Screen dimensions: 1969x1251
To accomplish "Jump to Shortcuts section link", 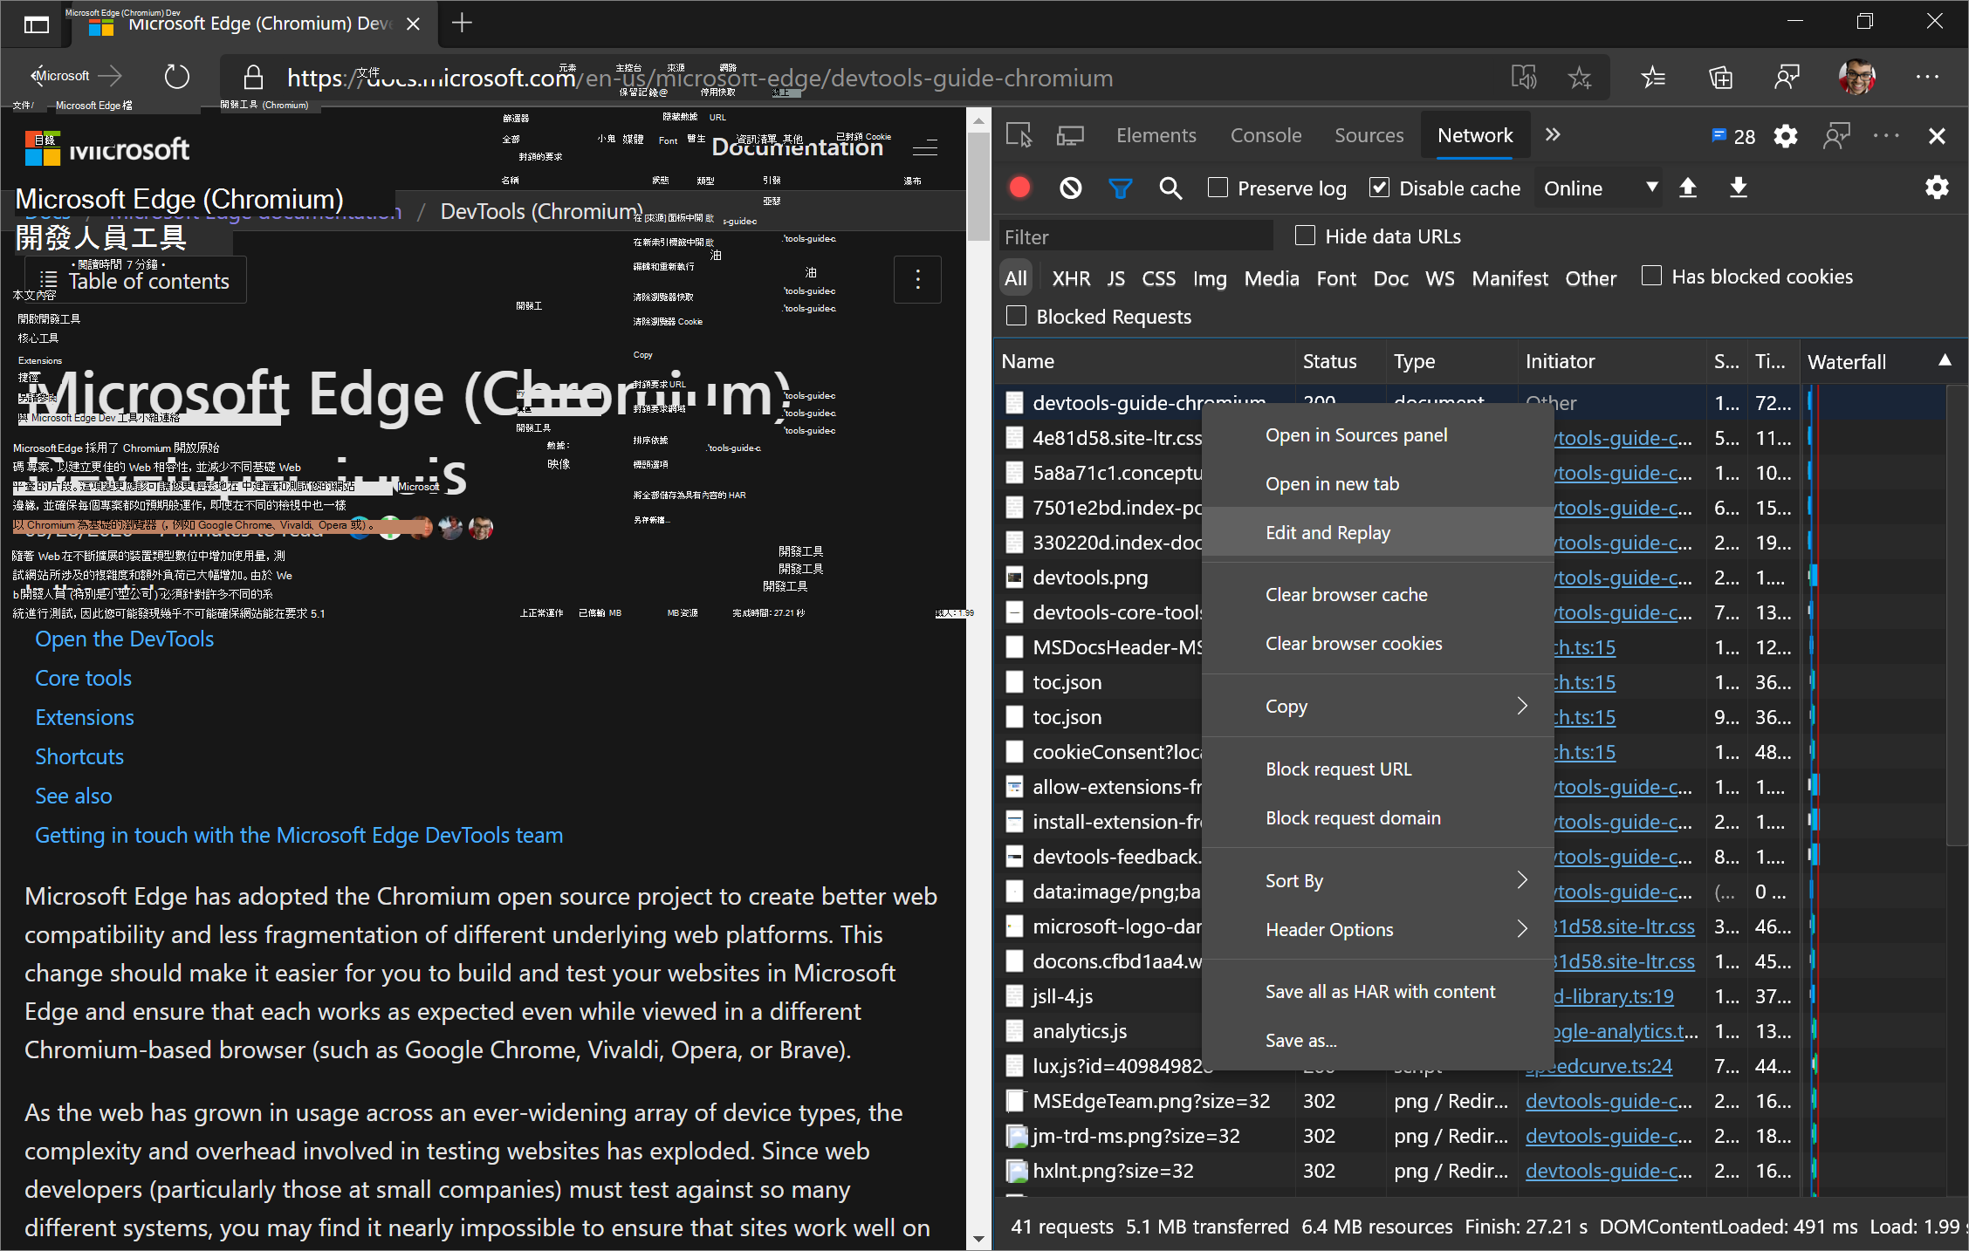I will click(79, 756).
